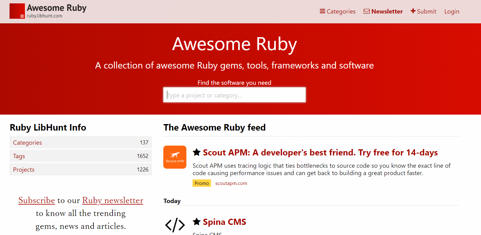Click the yellow Promo badge
Image resolution: width=481 pixels, height=235 pixels.
coord(202,183)
